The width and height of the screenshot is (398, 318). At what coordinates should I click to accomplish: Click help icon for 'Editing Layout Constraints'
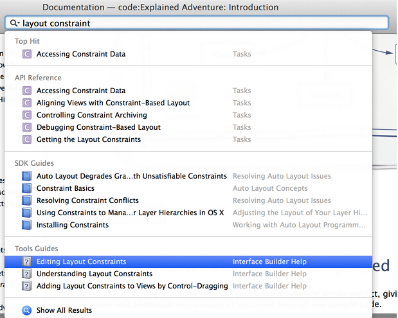click(26, 261)
